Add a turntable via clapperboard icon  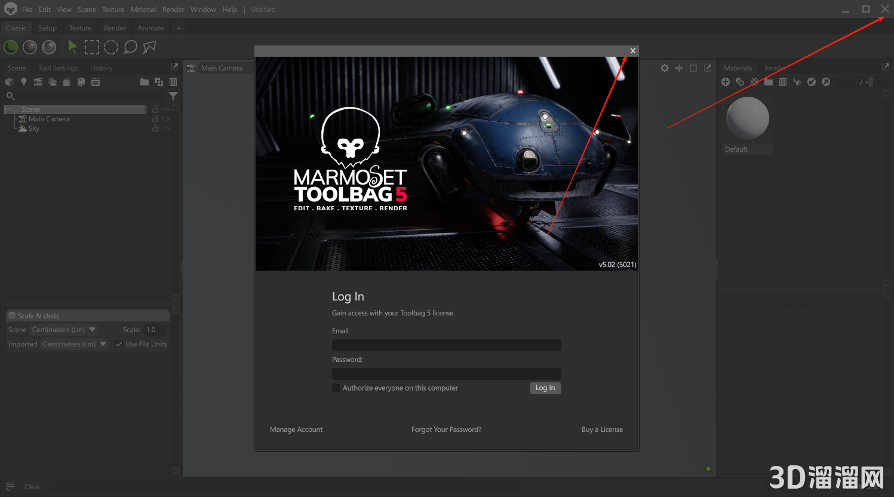click(96, 82)
